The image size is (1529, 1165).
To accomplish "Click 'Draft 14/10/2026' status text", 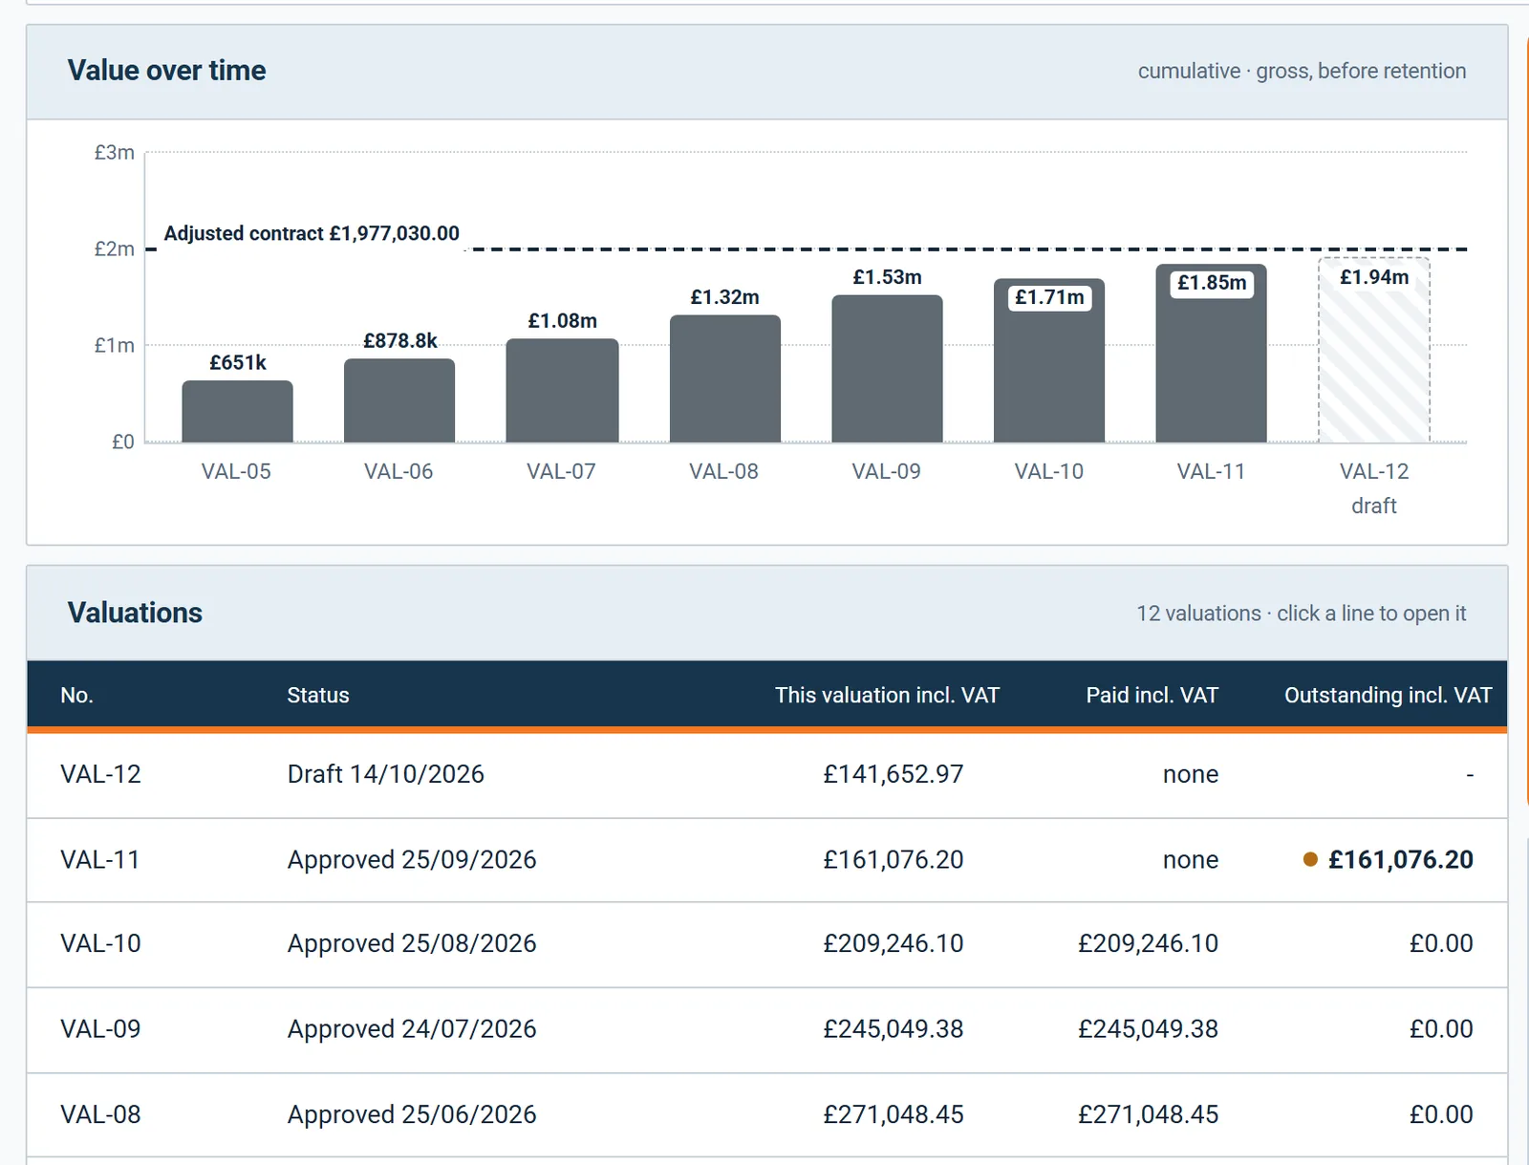I will 386,774.
